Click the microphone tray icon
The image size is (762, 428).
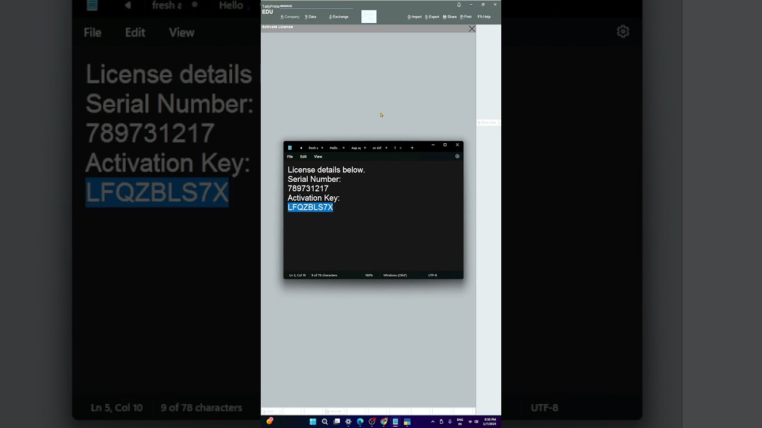click(x=449, y=421)
